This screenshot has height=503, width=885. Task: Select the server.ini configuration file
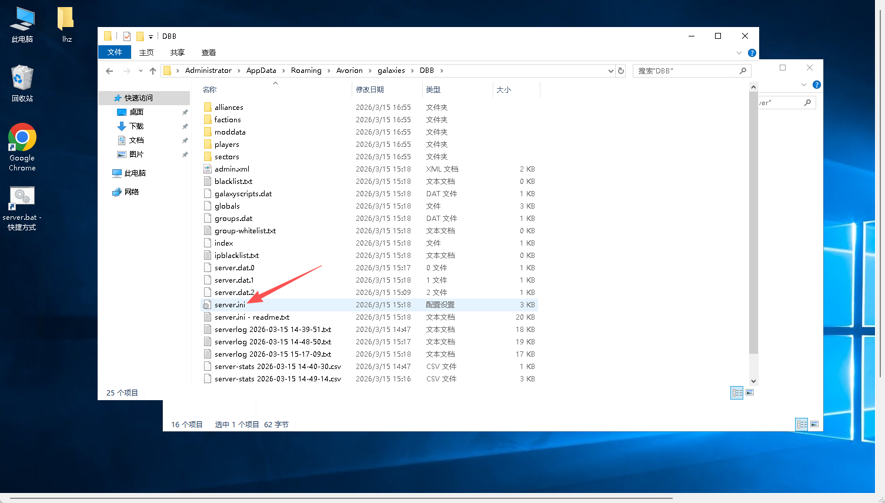pyautogui.click(x=230, y=305)
